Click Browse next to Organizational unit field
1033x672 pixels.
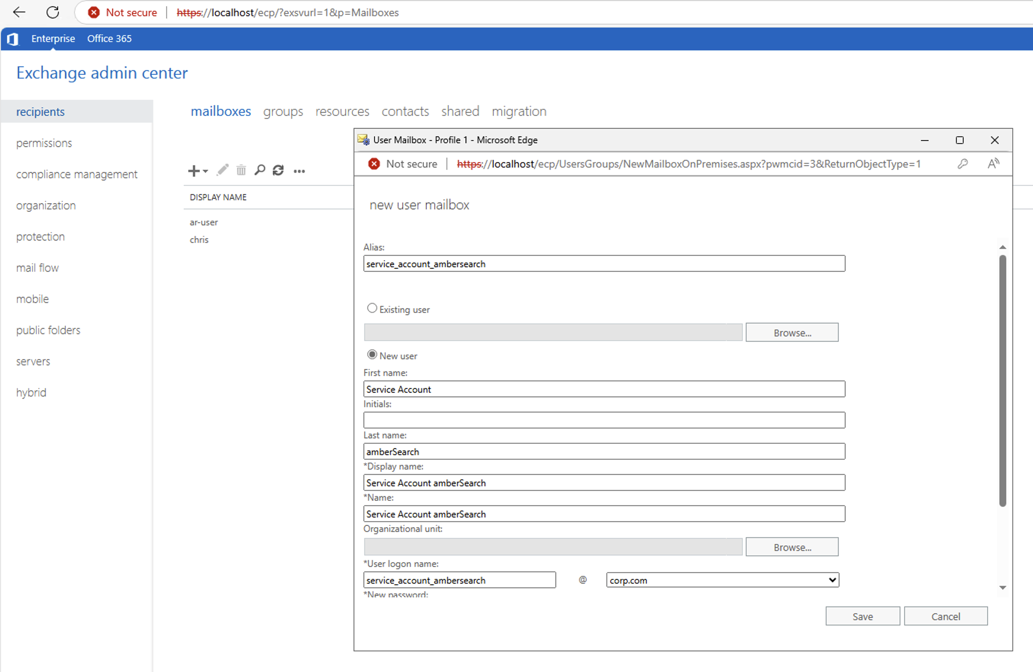click(792, 547)
